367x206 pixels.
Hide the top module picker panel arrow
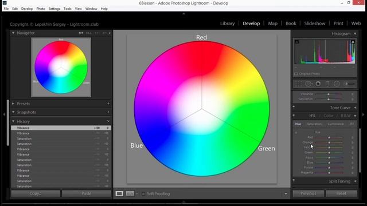pyautogui.click(x=183, y=14)
